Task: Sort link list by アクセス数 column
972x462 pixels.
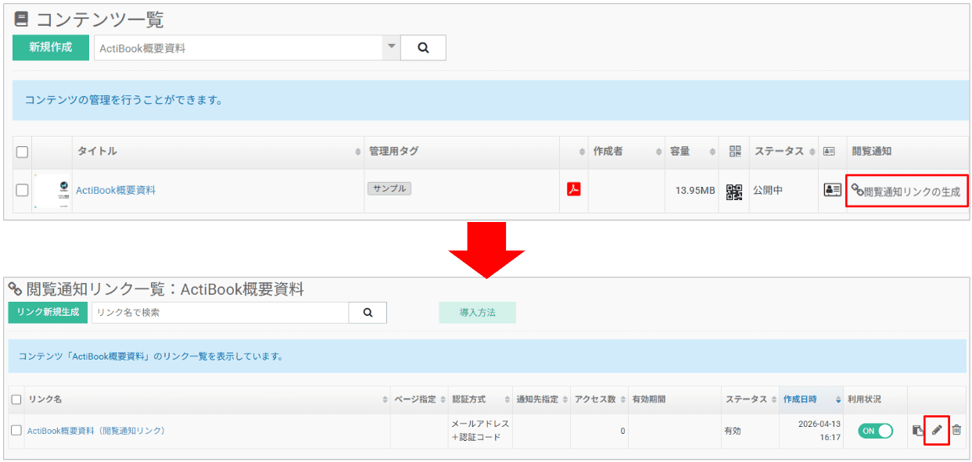Action: 599,399
